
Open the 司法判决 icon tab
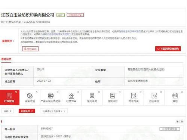134,97
